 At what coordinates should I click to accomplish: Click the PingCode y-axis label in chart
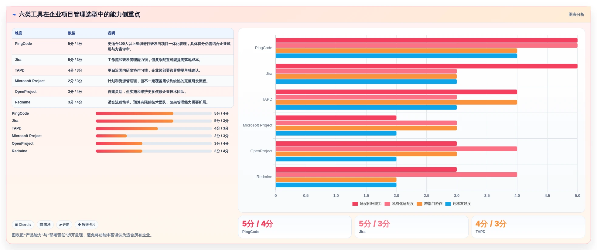click(264, 48)
